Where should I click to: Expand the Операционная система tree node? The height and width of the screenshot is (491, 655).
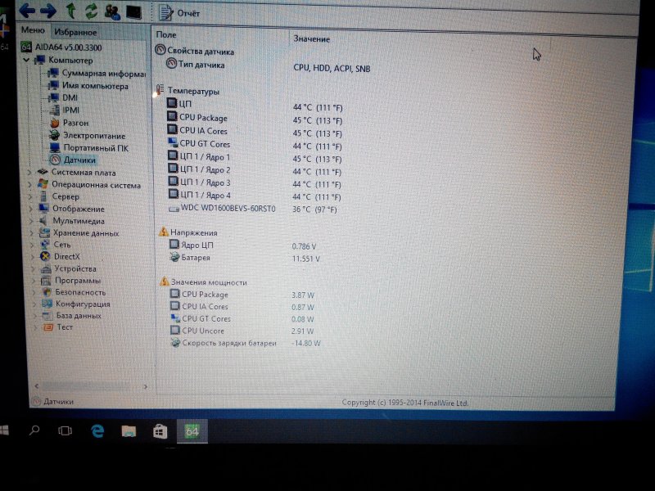click(x=30, y=184)
